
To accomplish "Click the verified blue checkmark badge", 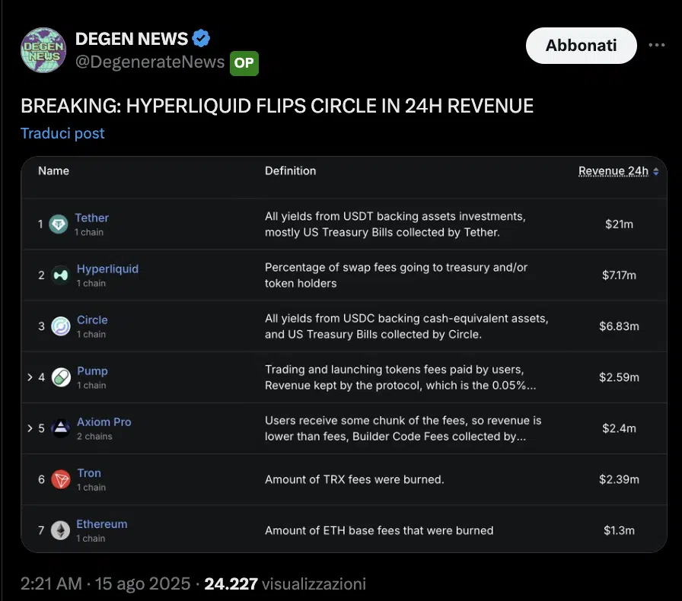I will click(200, 37).
